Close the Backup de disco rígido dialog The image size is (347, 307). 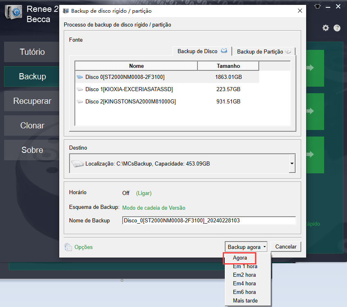300,11
